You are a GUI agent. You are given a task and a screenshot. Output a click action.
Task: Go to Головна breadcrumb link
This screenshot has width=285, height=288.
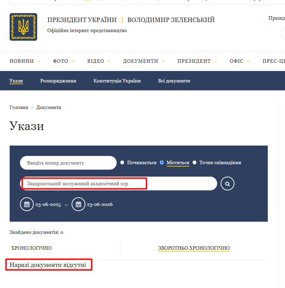pyautogui.click(x=19, y=108)
